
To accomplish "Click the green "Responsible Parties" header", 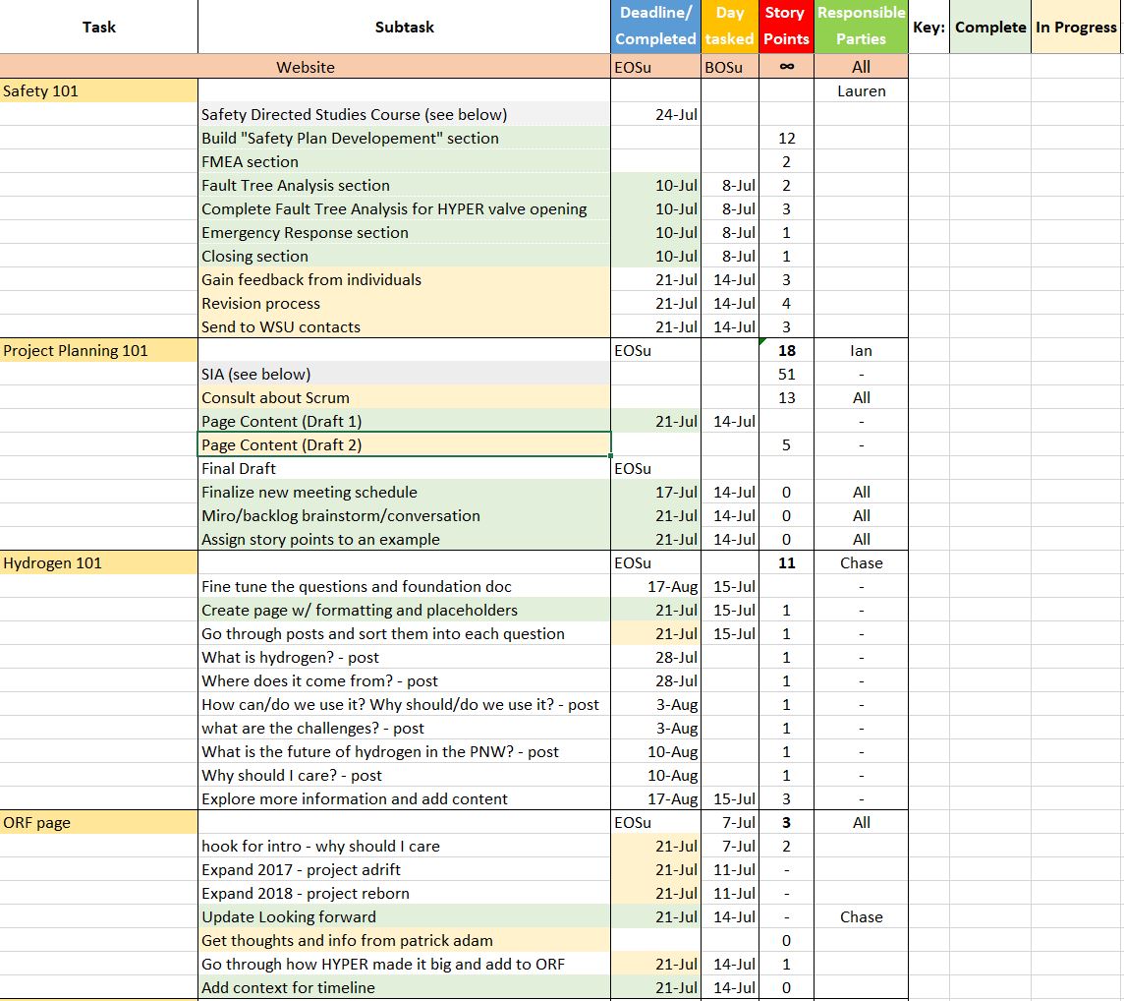I will pos(861,27).
